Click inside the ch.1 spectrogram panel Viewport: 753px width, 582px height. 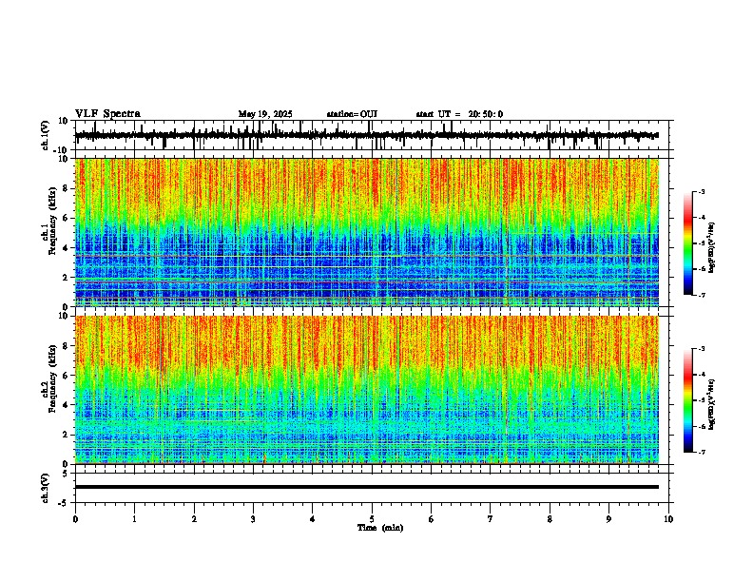tap(367, 232)
